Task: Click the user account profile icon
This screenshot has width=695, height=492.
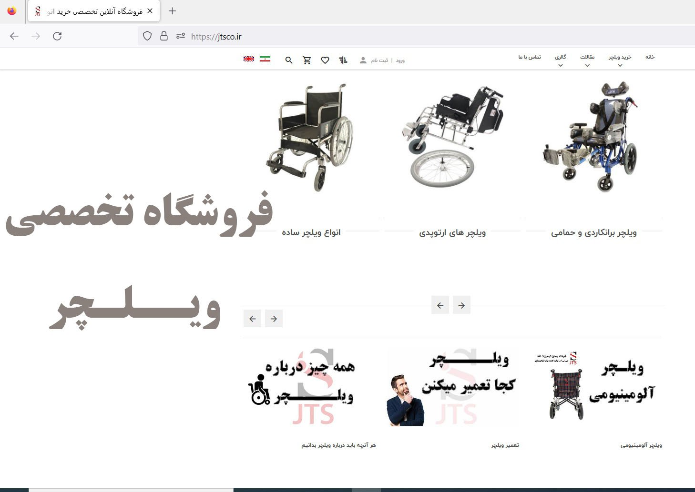Action: coord(363,60)
